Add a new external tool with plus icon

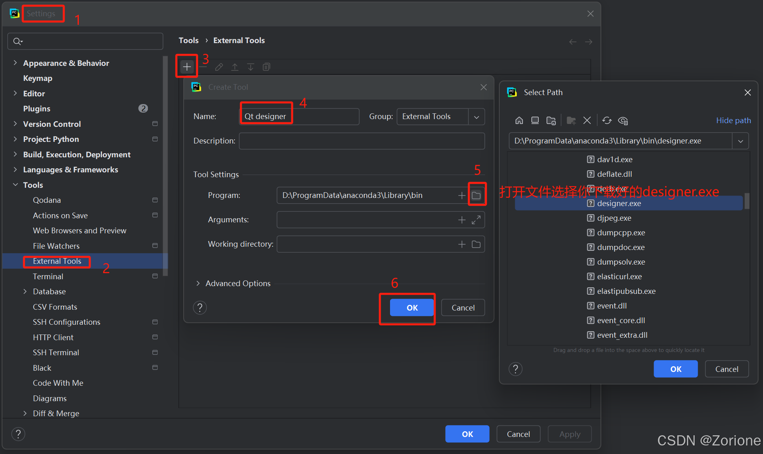pyautogui.click(x=187, y=67)
